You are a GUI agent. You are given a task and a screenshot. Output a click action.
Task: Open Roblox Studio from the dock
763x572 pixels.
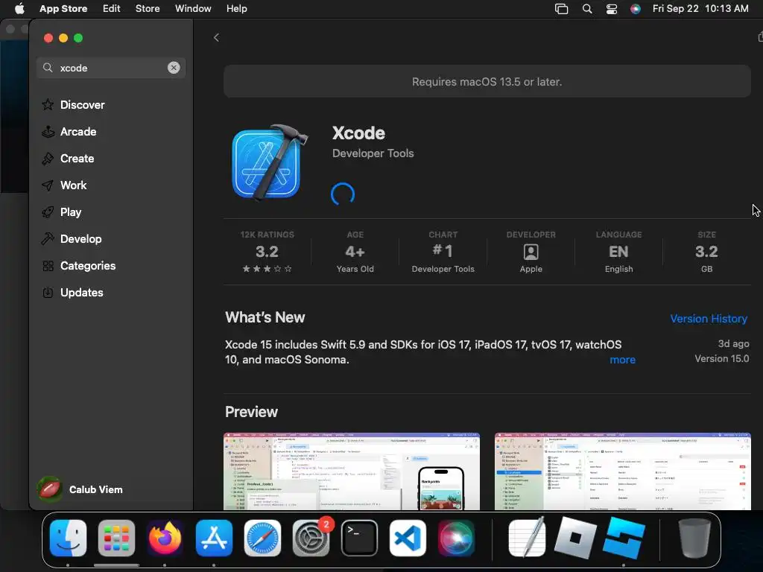[624, 538]
